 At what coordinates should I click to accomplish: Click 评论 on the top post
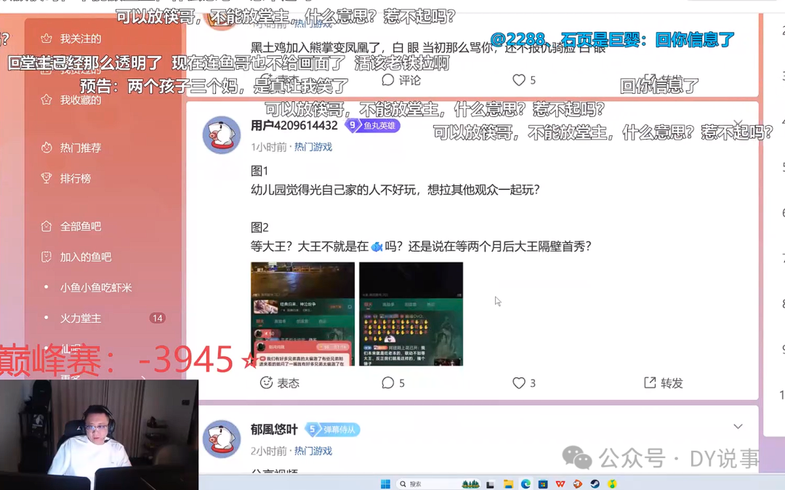click(400, 80)
